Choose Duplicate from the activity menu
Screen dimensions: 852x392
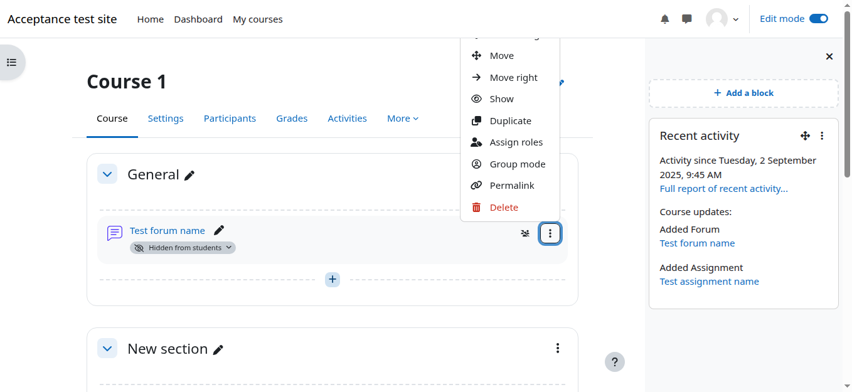point(510,121)
